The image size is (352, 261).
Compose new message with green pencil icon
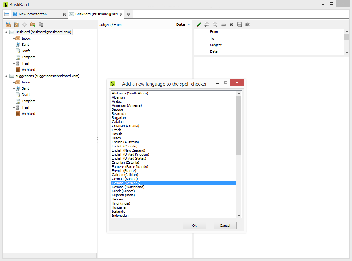click(199, 24)
